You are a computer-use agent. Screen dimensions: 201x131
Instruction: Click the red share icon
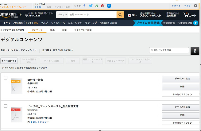click(102, 6)
